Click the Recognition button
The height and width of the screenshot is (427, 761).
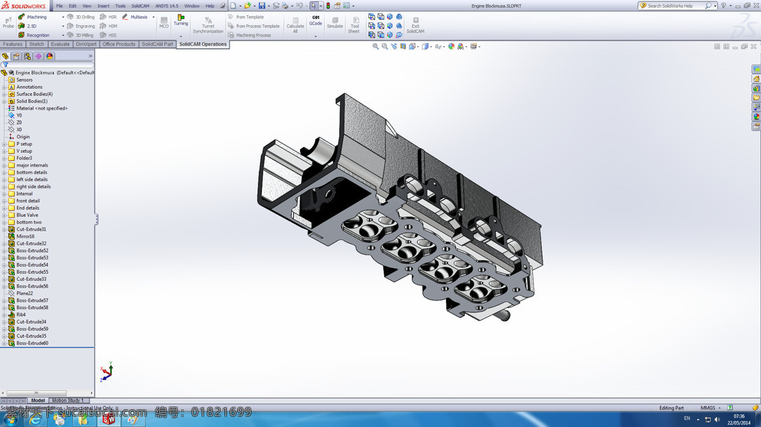(x=34, y=35)
